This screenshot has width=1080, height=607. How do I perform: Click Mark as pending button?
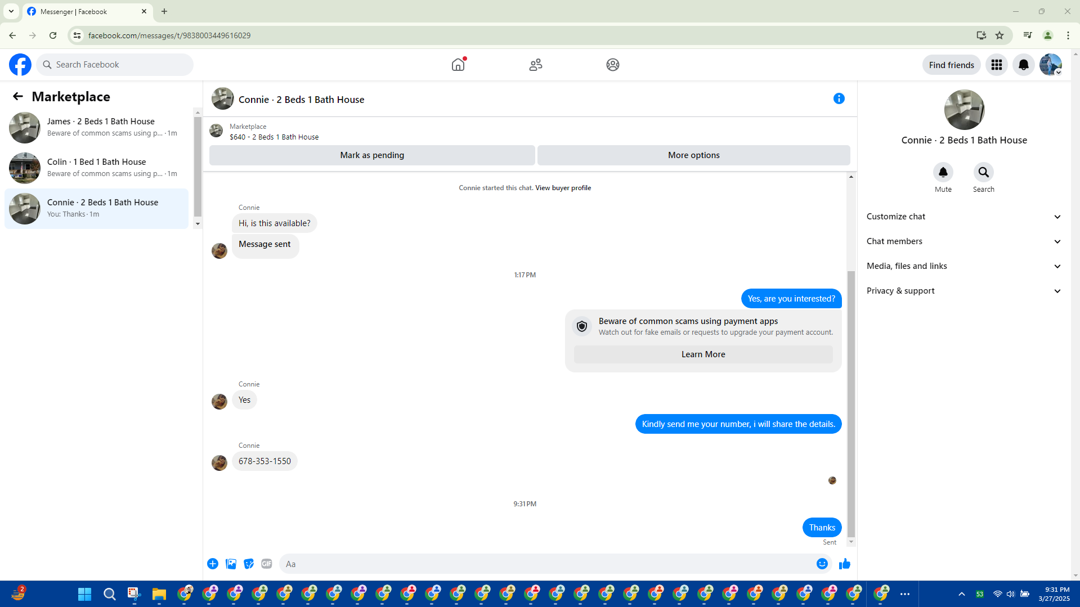pyautogui.click(x=372, y=155)
